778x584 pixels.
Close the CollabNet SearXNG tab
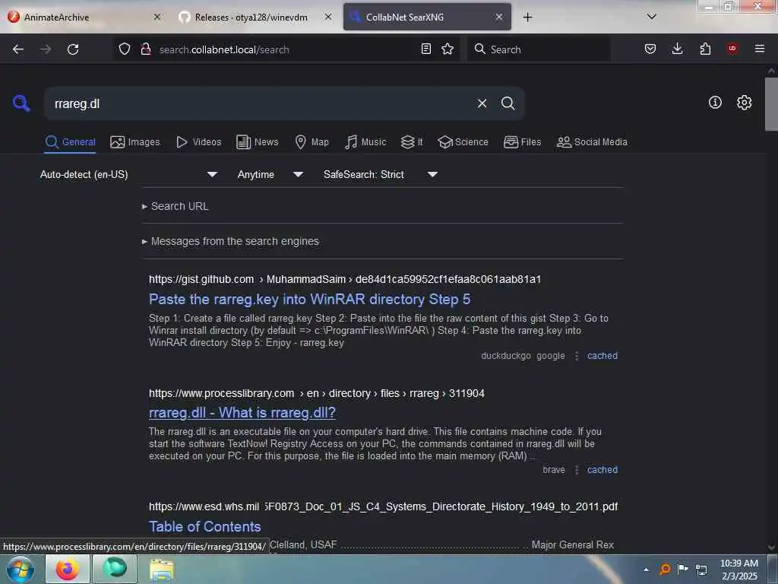499,17
